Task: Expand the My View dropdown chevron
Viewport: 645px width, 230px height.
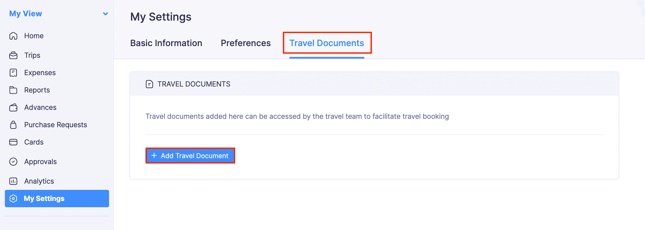Action: click(x=106, y=14)
